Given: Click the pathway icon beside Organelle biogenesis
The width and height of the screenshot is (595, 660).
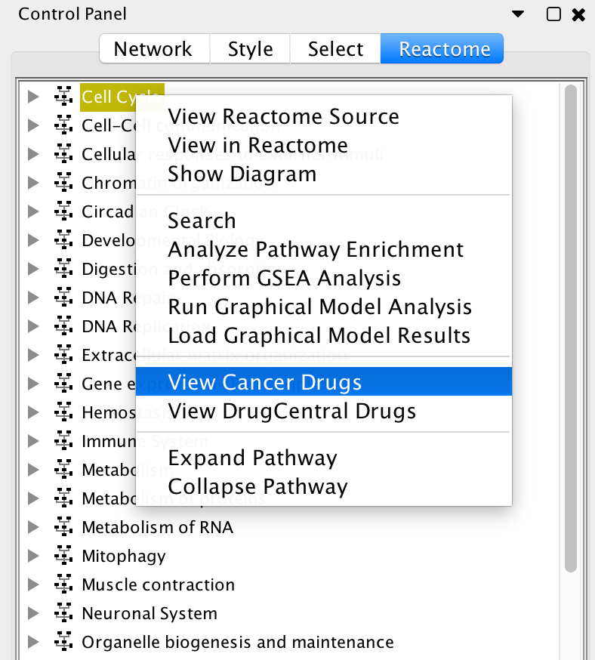Looking at the screenshot, I should pyautogui.click(x=63, y=642).
